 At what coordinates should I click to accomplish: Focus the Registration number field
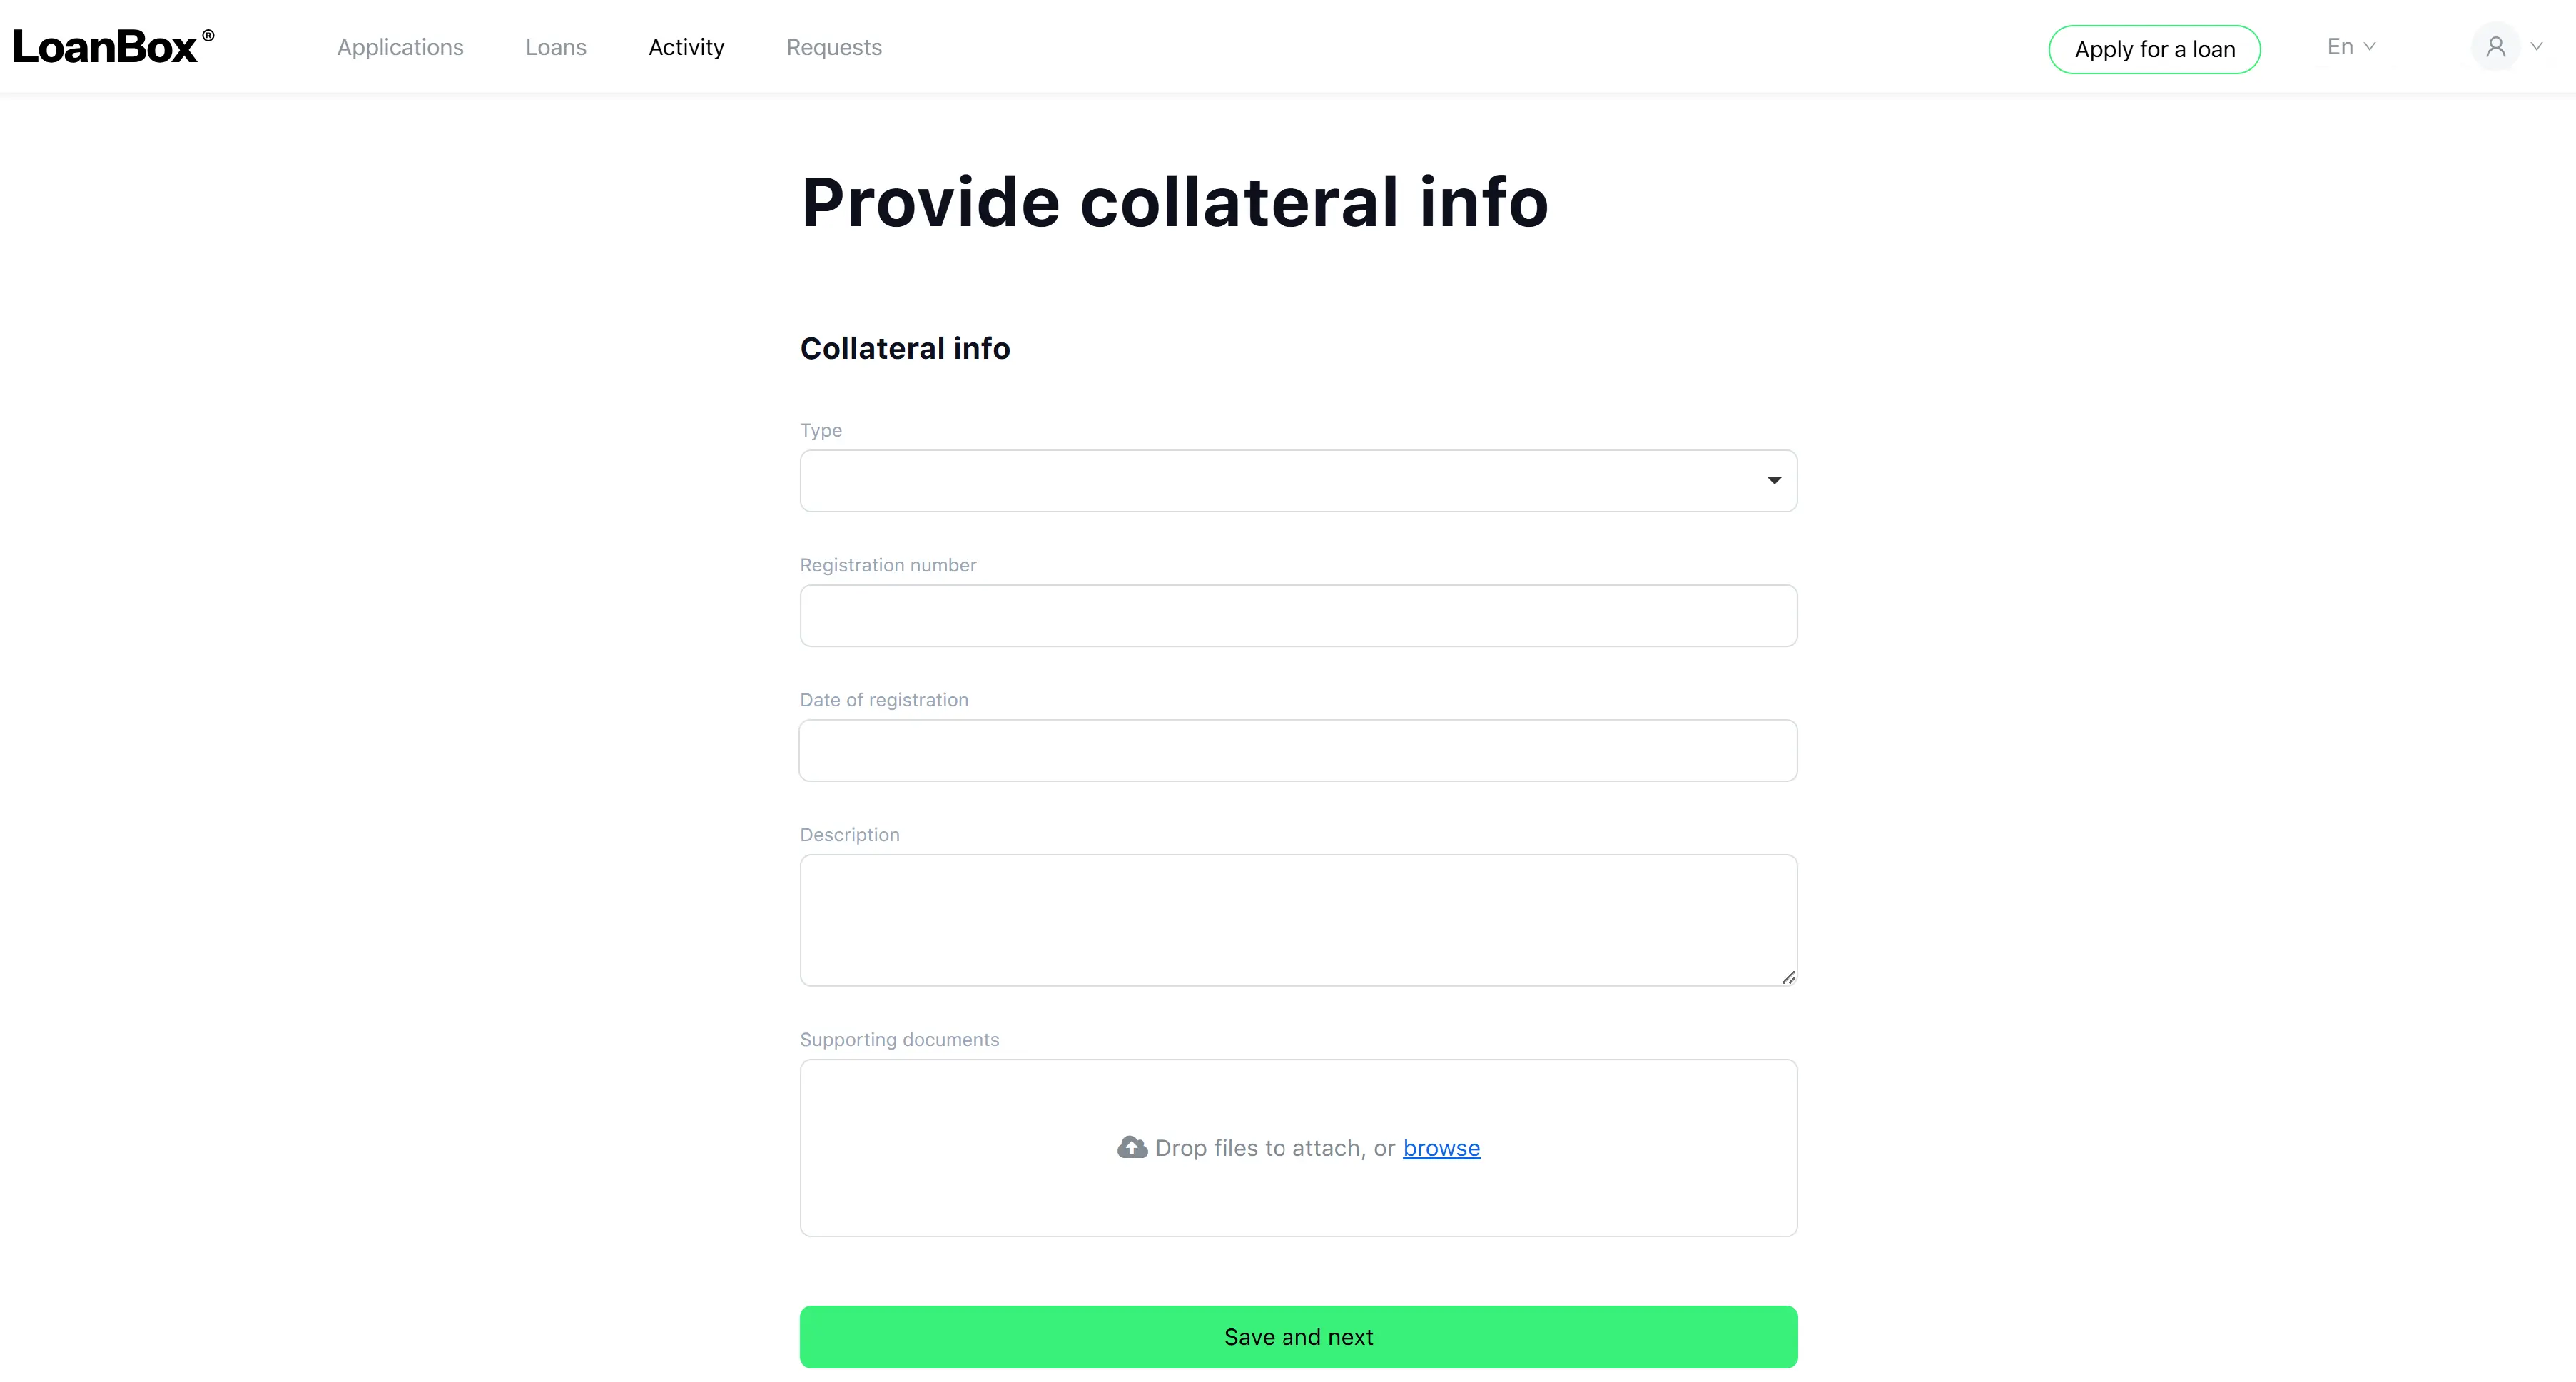(1298, 616)
